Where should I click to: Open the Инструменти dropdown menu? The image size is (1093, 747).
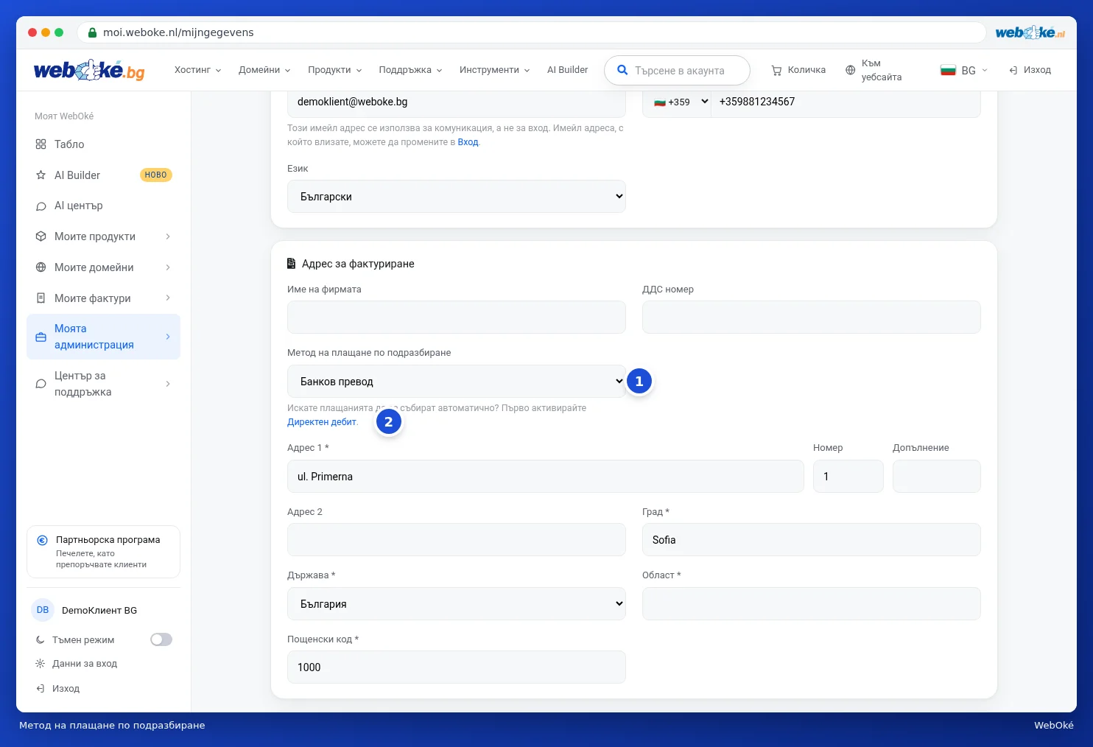494,70
